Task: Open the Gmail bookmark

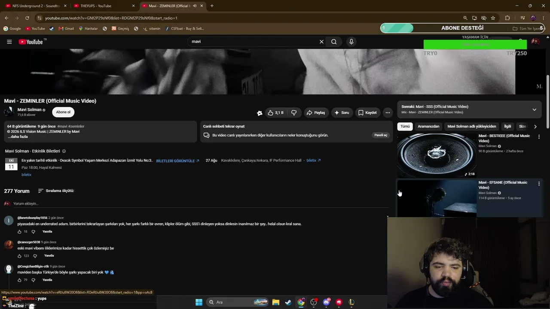Action: pos(66,29)
